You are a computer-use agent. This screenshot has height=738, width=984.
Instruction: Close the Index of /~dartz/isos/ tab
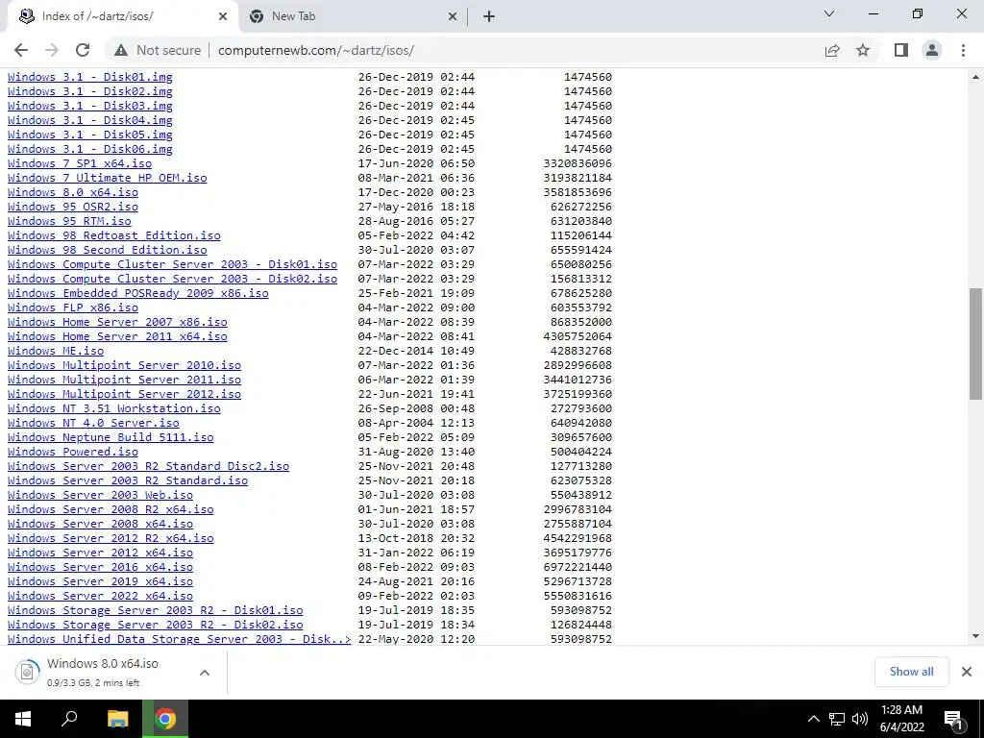pyautogui.click(x=223, y=17)
